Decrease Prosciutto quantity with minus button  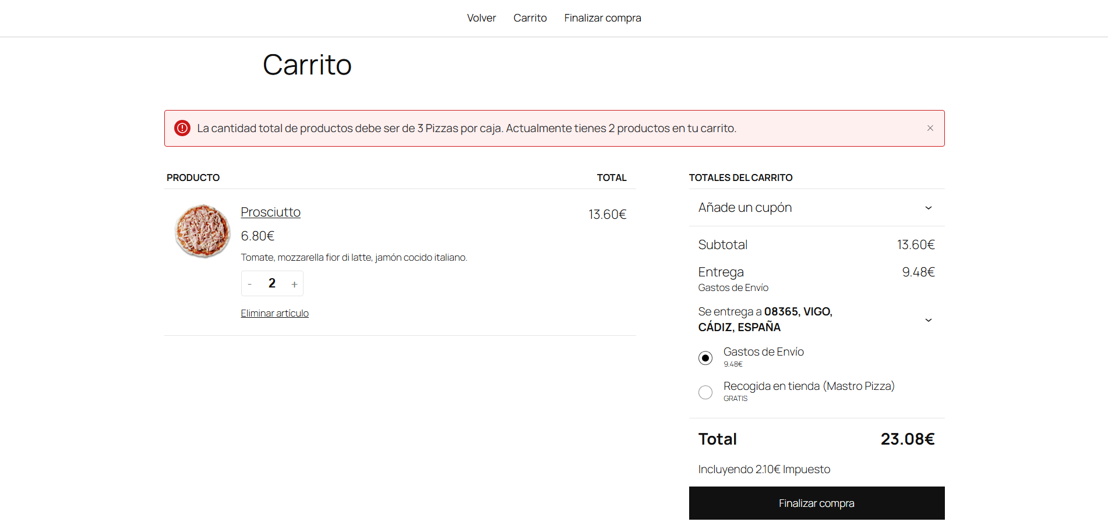pyautogui.click(x=250, y=284)
